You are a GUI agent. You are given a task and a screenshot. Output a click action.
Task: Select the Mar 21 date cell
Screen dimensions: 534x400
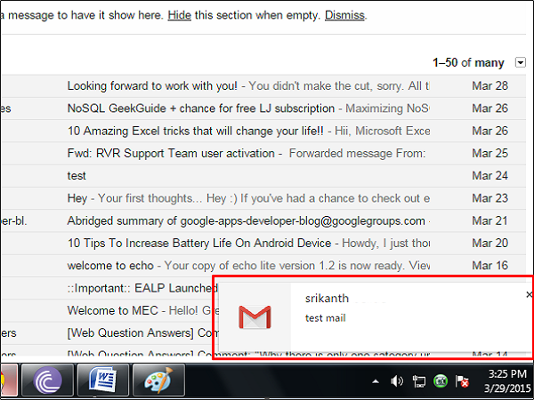pos(489,220)
